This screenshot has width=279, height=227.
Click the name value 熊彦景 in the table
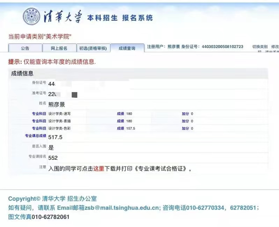click(56, 105)
